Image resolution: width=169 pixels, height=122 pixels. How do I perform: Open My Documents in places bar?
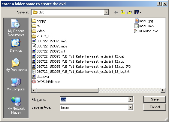(16, 65)
